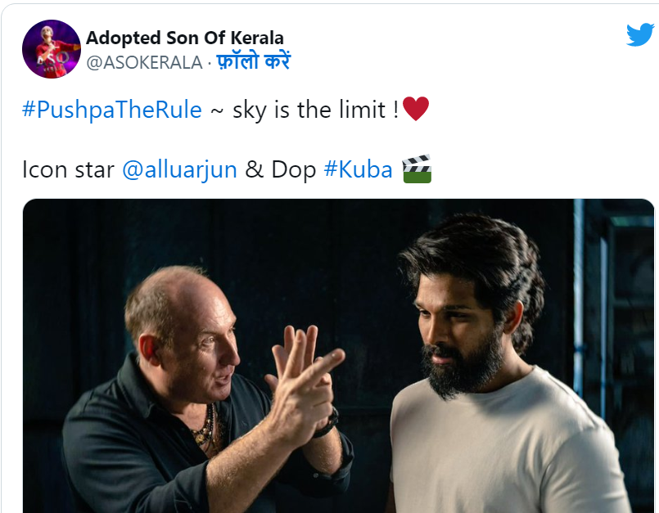Click the red heart emoji

416,108
